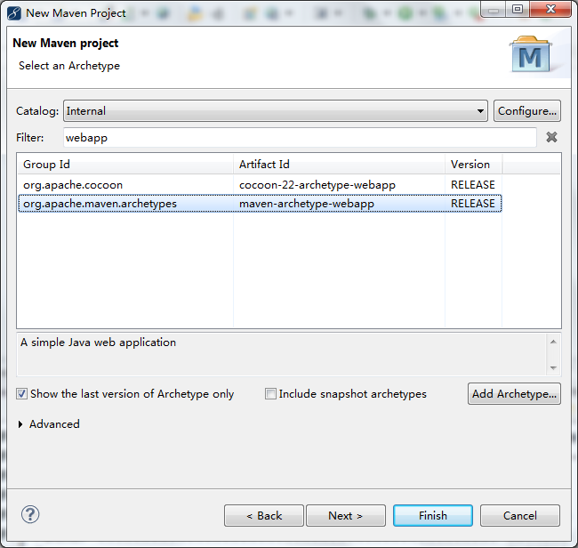Select the org.apache.cocoon row
The image size is (578, 548).
pyautogui.click(x=260, y=185)
